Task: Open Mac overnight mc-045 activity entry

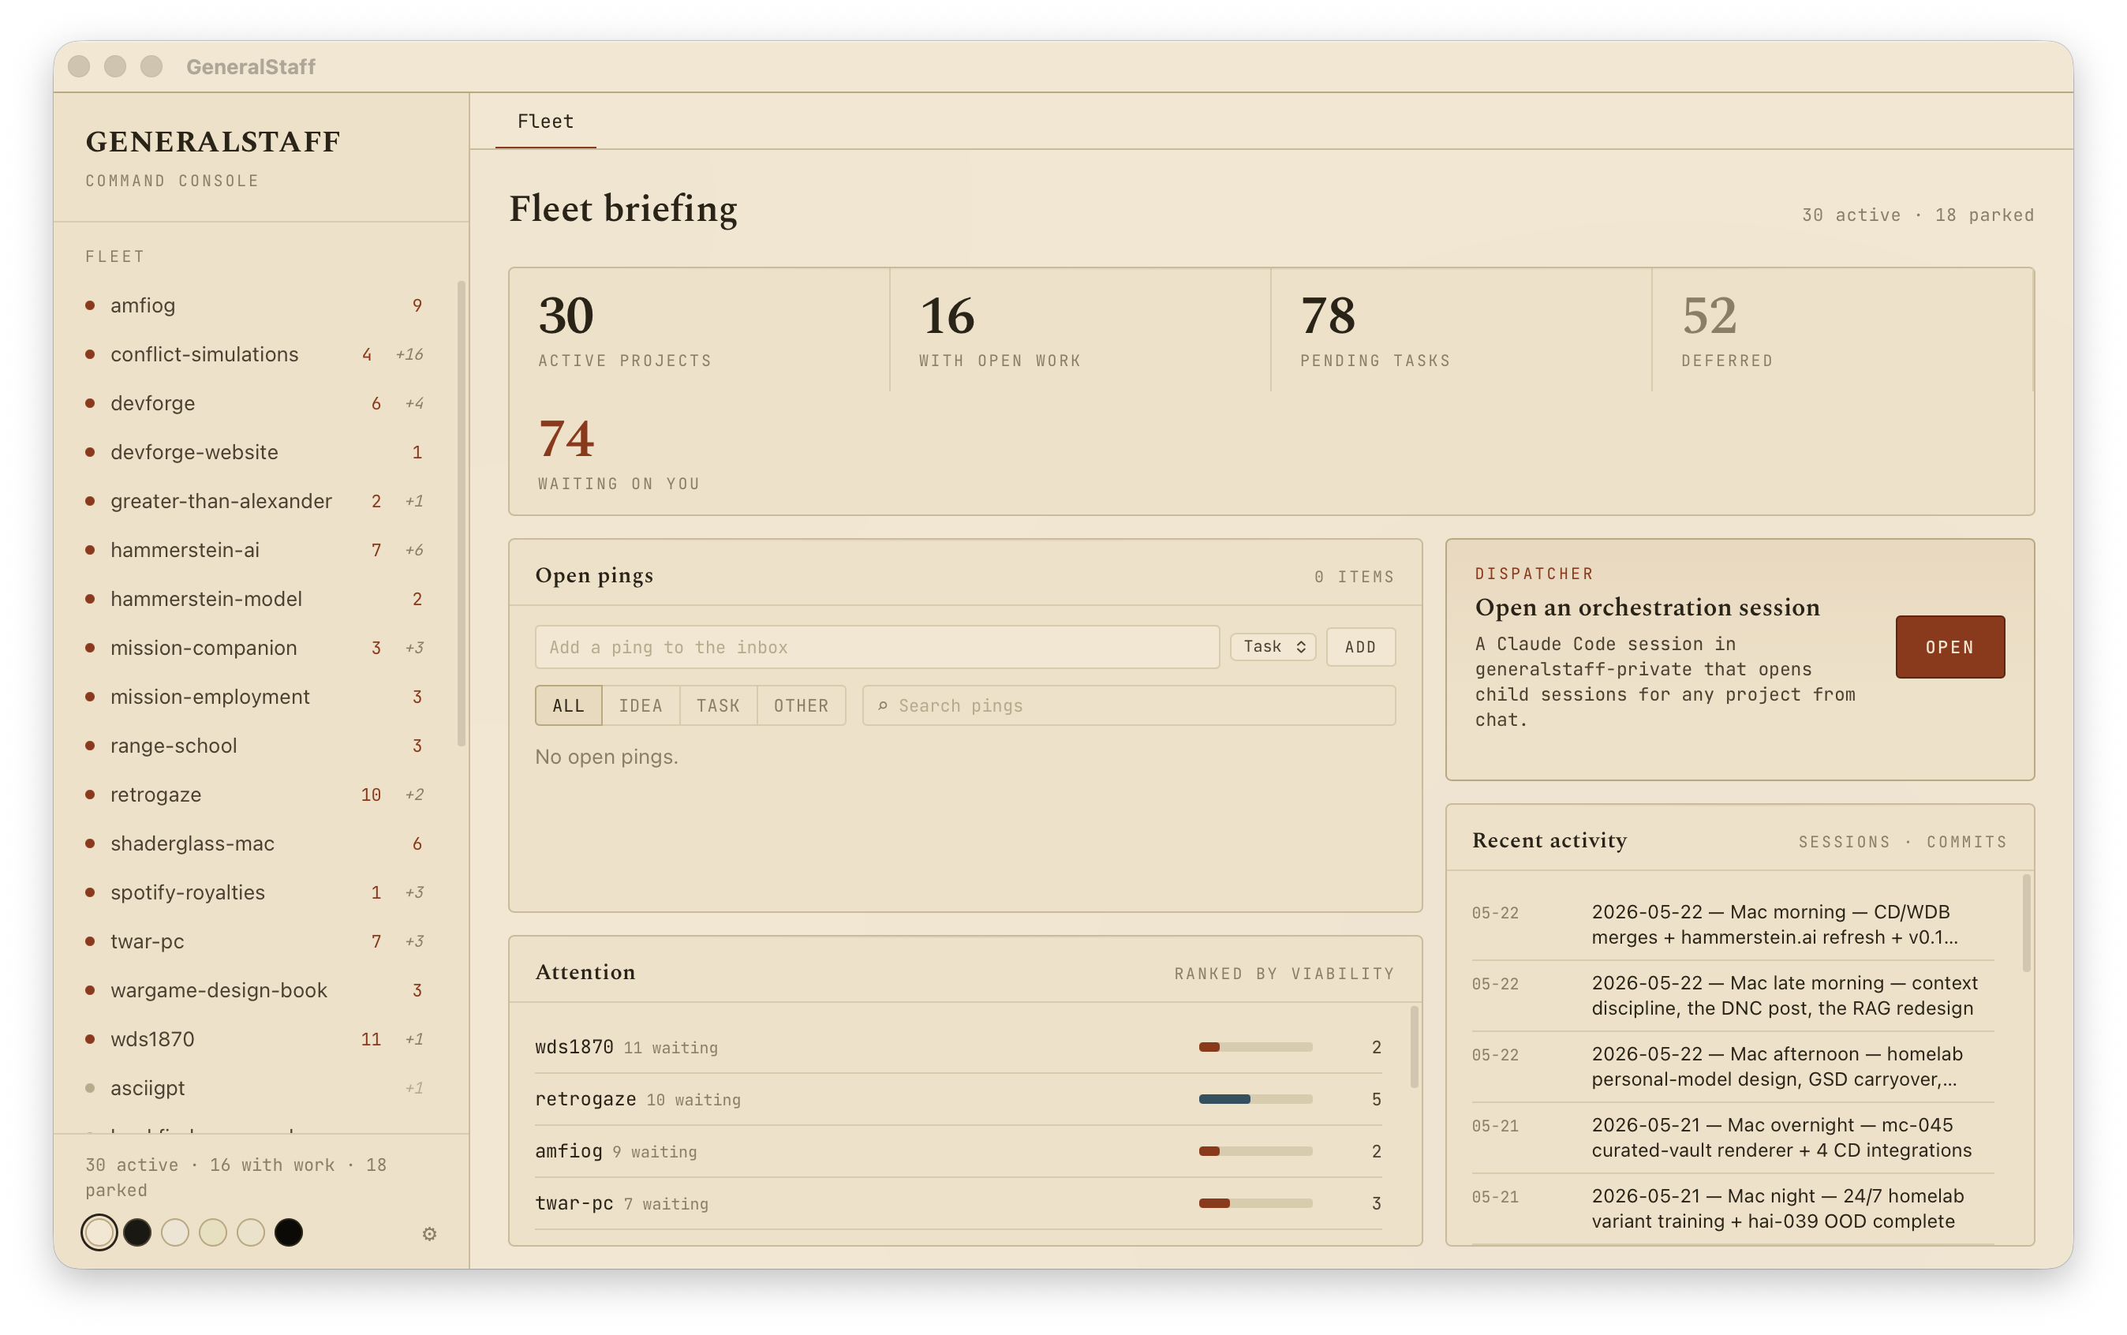Action: pyautogui.click(x=1733, y=1138)
